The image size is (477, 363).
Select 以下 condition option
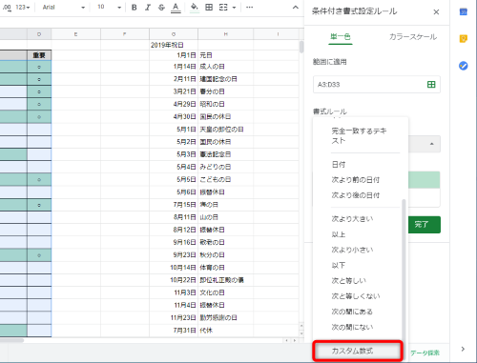point(339,265)
